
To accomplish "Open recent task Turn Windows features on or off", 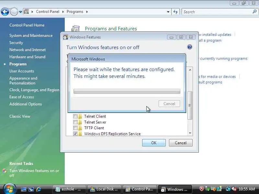I will [x=34, y=173].
